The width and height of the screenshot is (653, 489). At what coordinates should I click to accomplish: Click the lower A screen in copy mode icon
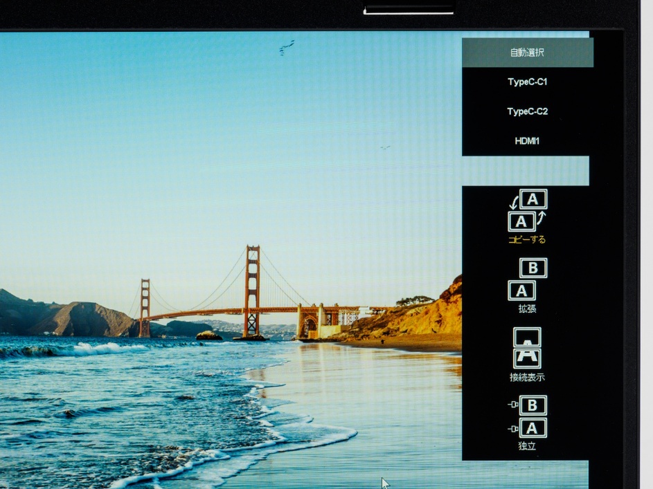(x=521, y=221)
